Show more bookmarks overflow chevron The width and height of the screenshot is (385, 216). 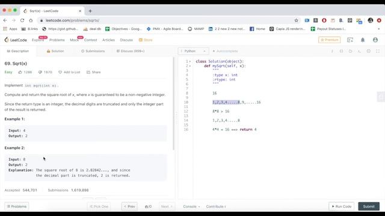click(x=378, y=29)
